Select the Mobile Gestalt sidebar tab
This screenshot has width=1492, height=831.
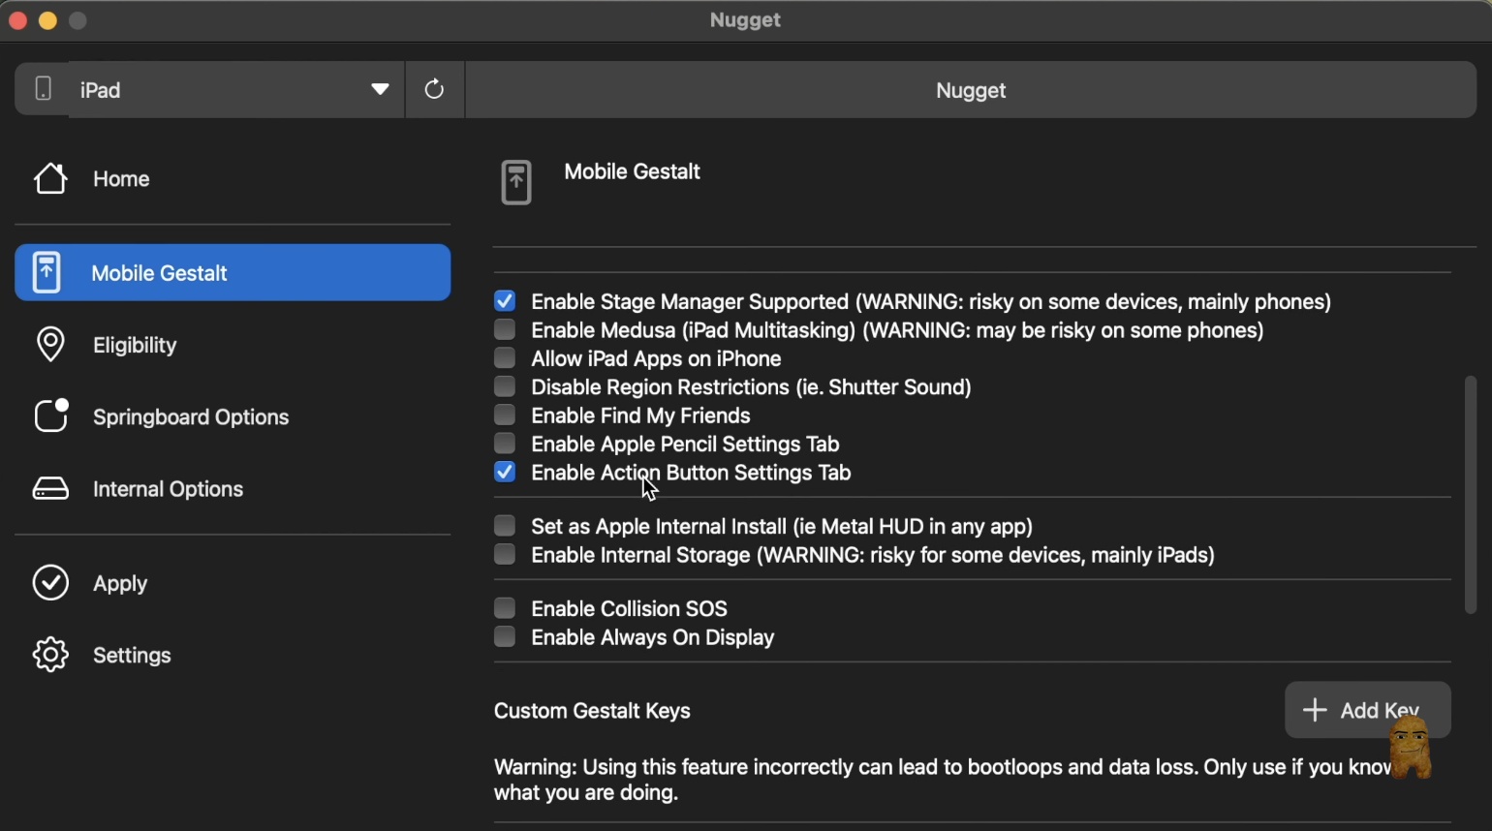233,273
